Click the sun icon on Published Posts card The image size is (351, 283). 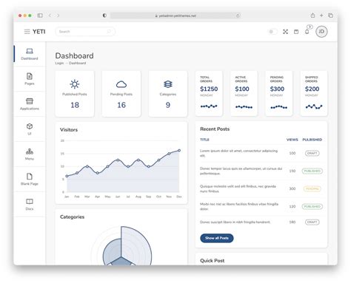coord(75,84)
